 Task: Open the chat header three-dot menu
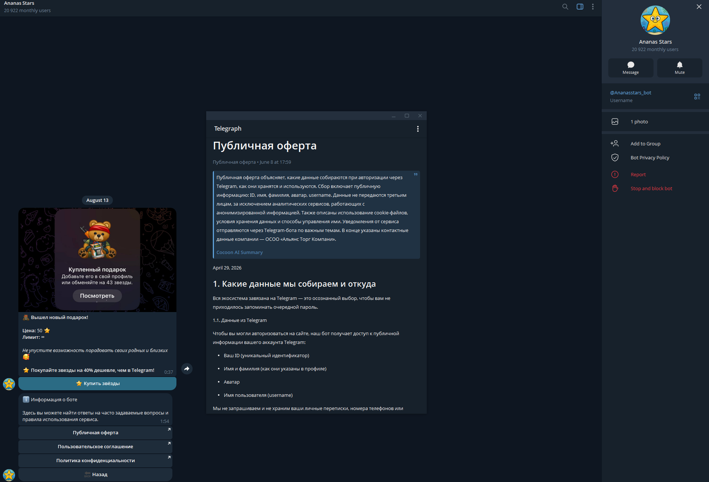coord(593,7)
